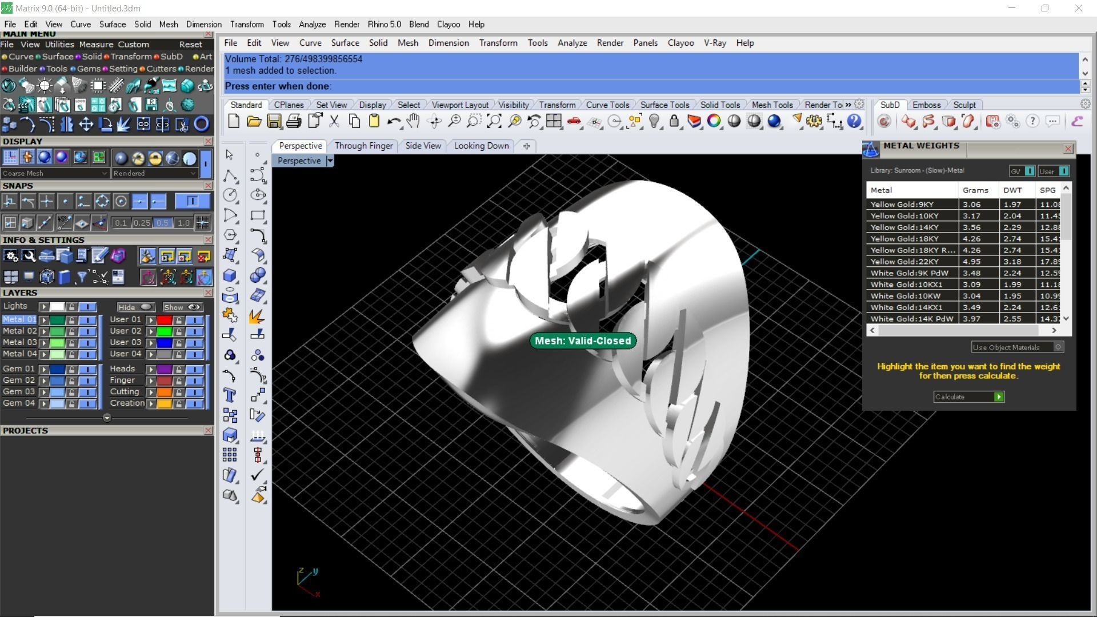
Task: Switch to the Side View tab
Action: 423,146
